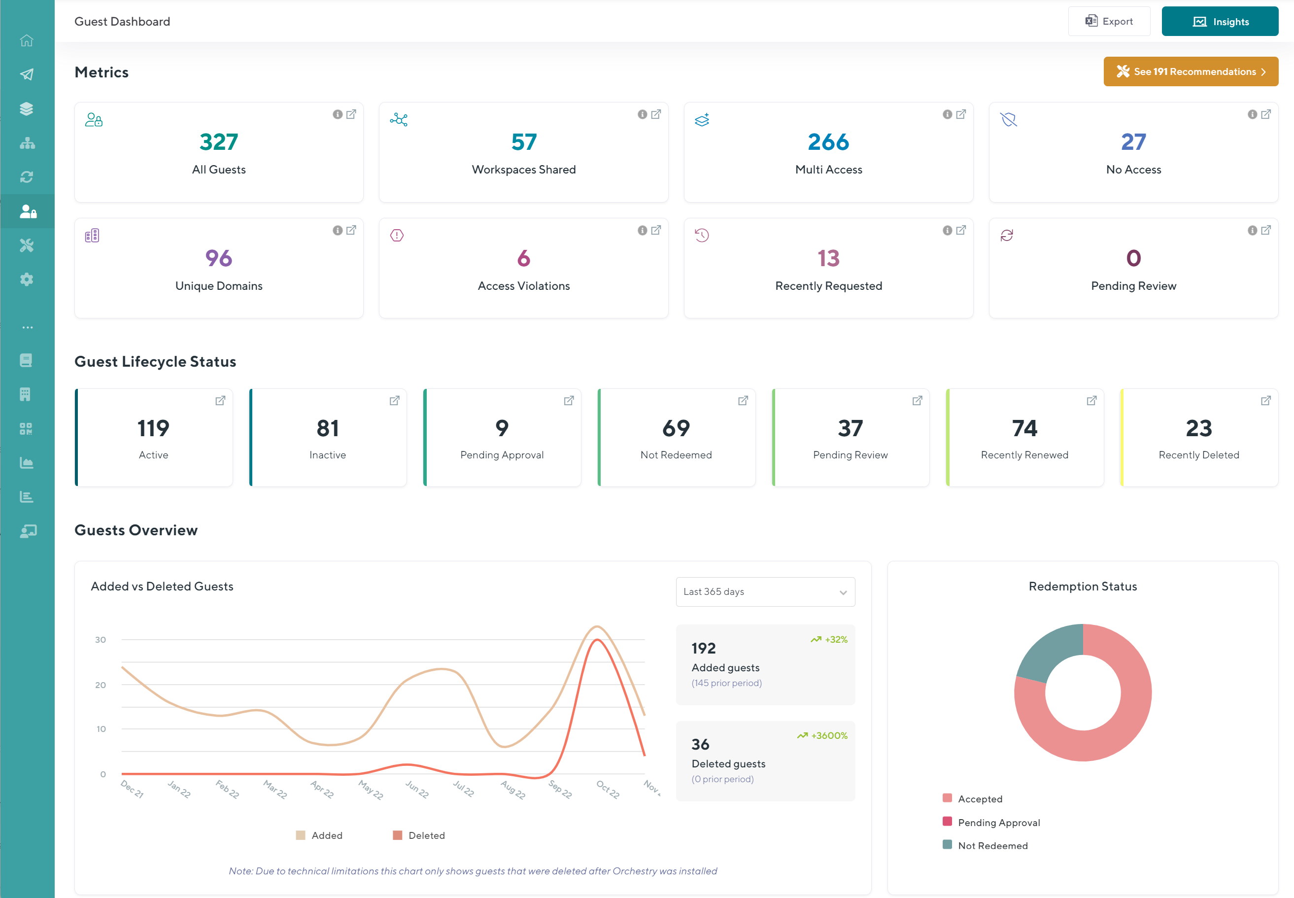Open external link on Access Violations card
This screenshot has height=898, width=1294.
click(x=656, y=230)
